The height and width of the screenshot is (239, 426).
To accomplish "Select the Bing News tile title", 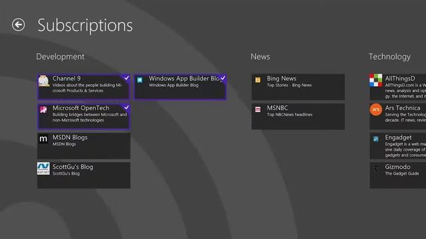I will point(282,78).
